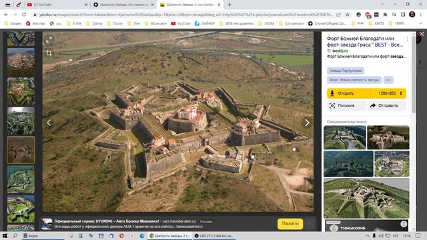Open the Сайты bookmark folder

point(94,24)
